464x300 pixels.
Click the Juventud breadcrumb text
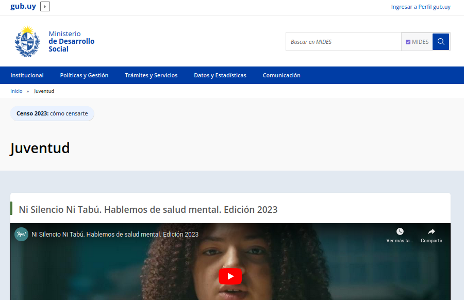pyautogui.click(x=44, y=91)
